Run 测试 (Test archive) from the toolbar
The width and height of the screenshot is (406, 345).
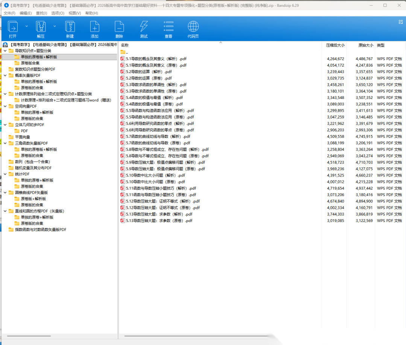pos(144,27)
